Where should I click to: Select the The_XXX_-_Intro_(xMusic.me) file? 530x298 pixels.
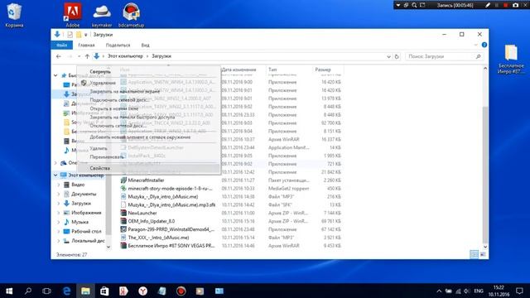(158, 238)
